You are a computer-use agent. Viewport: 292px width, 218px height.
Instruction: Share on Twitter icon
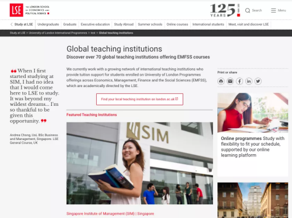(x=258, y=81)
